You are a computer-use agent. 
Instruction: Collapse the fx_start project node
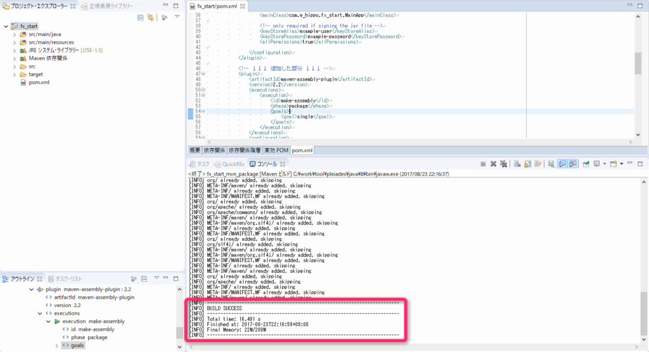coord(6,26)
